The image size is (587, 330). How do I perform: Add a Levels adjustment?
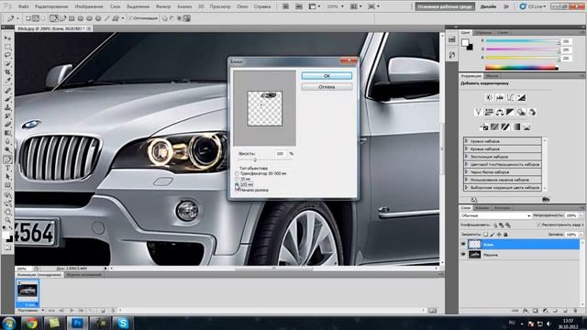(500, 97)
